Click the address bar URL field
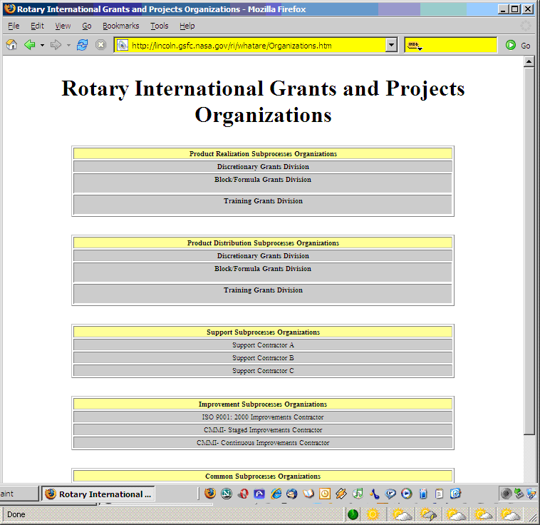The height and width of the screenshot is (525, 540). (256, 45)
